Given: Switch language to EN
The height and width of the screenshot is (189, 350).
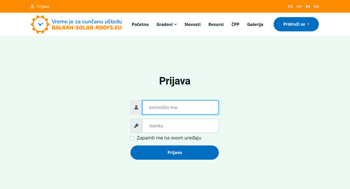Looking at the screenshot, I should (x=290, y=7).
